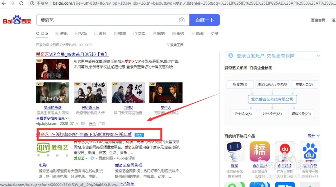This screenshot has height=187, width=336.
Task: Click the badge icon beside 百度快照
Action: pyautogui.click(x=92, y=158)
